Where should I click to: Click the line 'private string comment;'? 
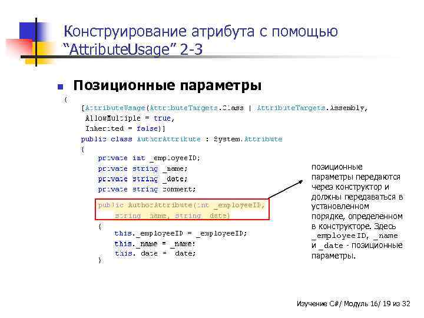[x=147, y=189]
